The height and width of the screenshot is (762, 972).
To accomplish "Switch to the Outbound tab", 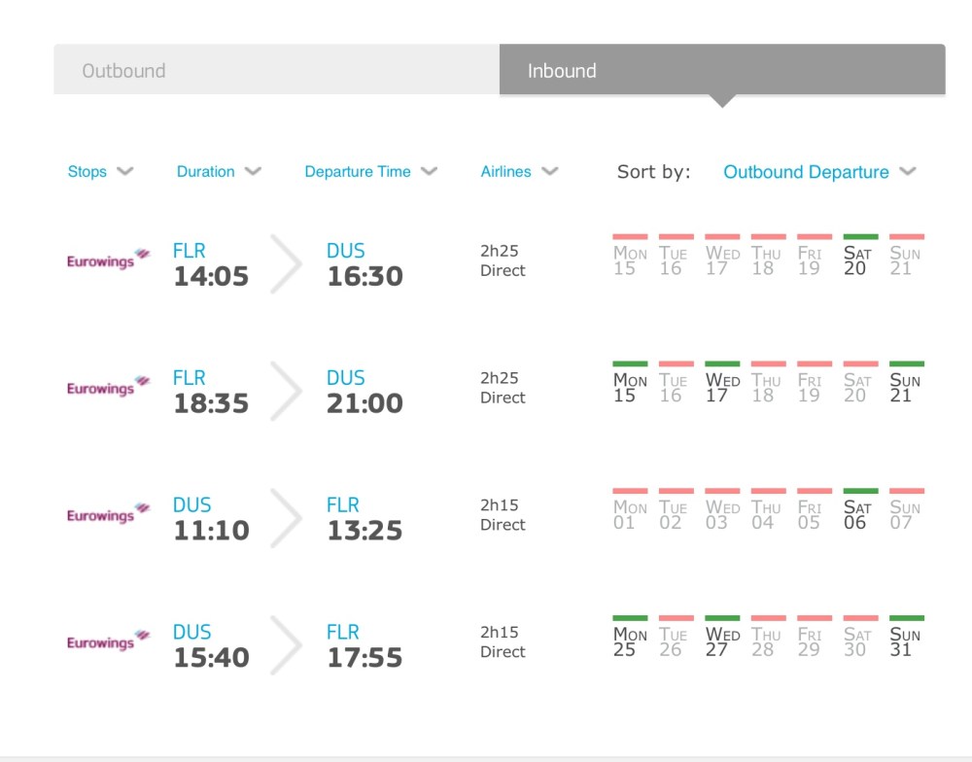I will 276,70.
